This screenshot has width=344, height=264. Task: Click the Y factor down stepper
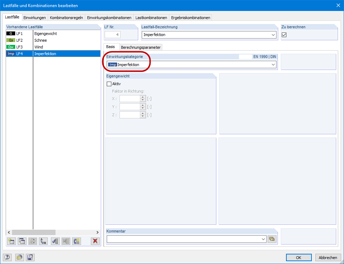(142, 108)
